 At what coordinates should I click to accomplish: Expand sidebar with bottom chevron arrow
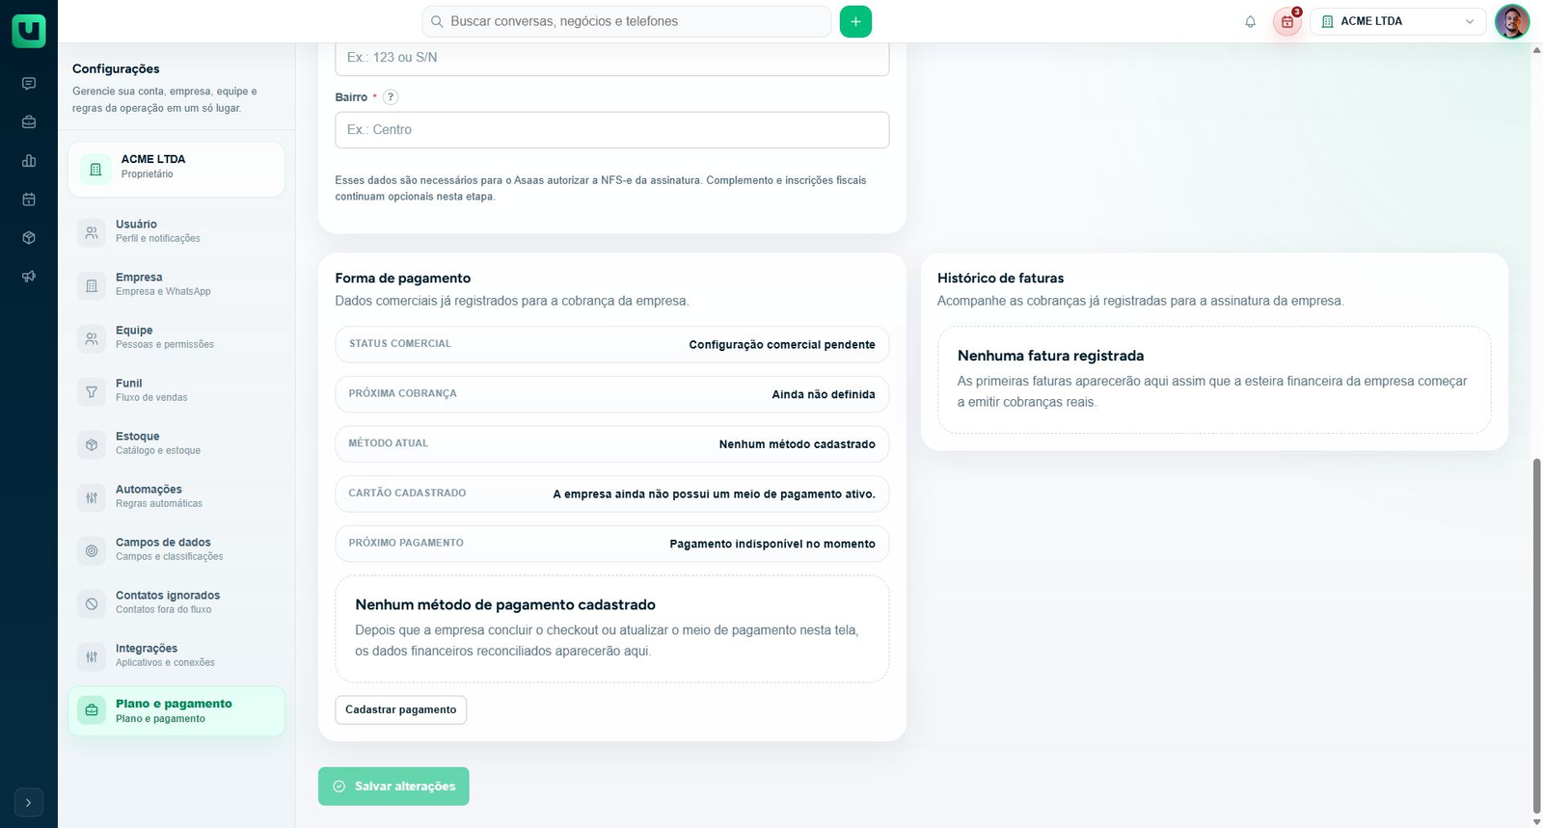[x=29, y=802]
